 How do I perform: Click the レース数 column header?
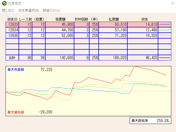tap(26, 19)
